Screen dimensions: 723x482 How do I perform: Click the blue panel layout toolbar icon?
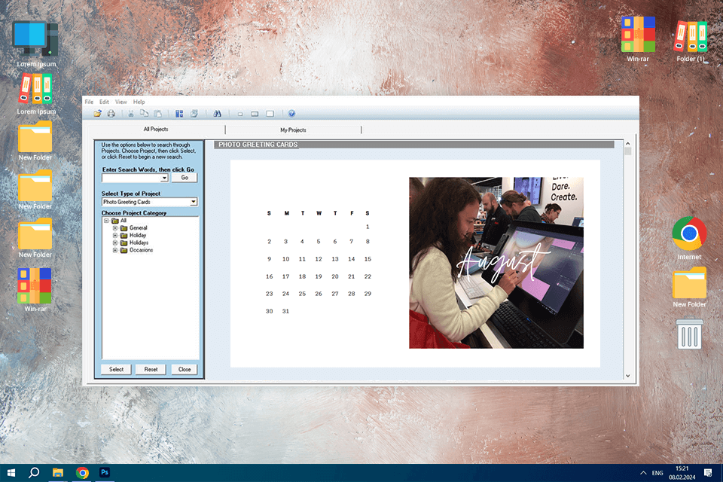tap(179, 114)
